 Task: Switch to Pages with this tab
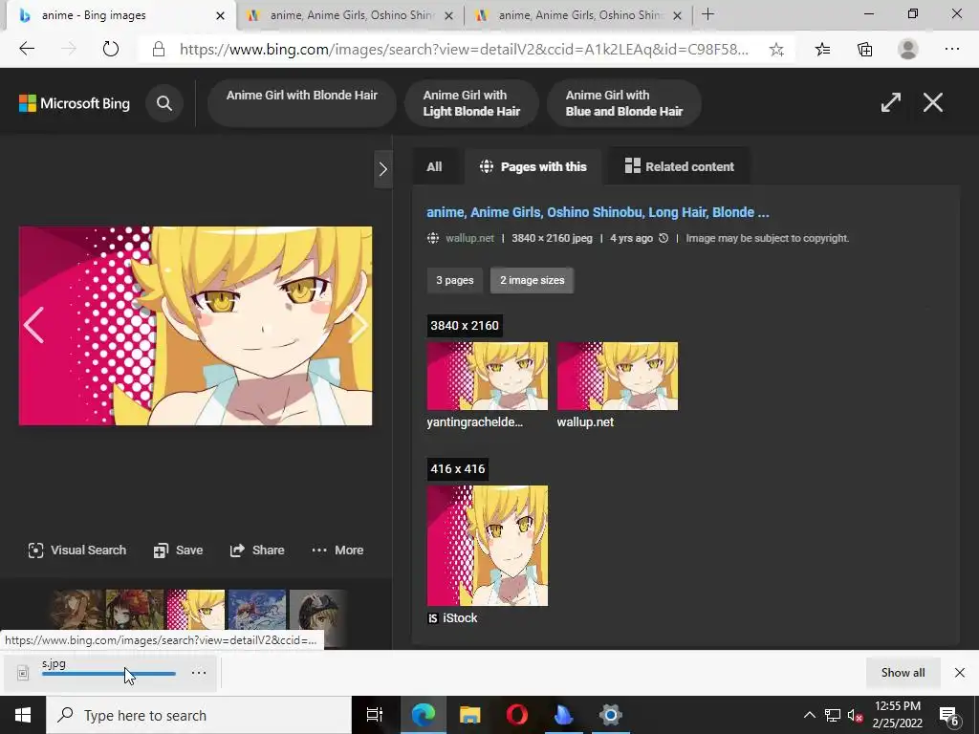[x=533, y=166]
